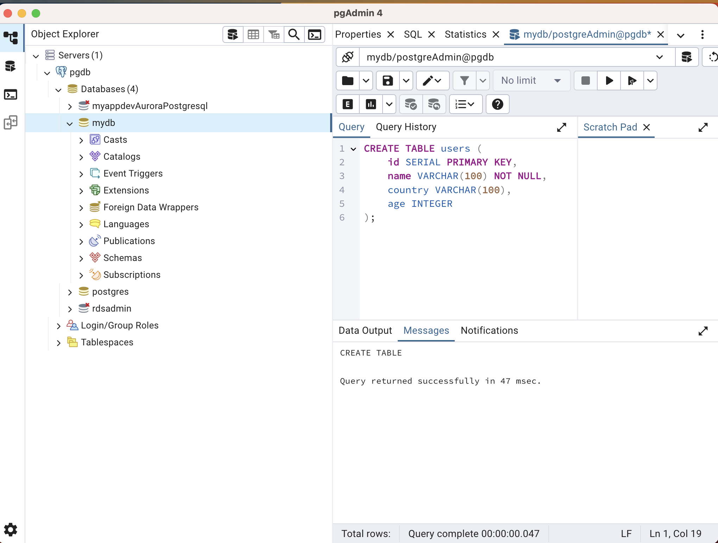Image resolution: width=718 pixels, height=543 pixels.
Task: Switch to the Notifications tab
Action: pyautogui.click(x=489, y=331)
